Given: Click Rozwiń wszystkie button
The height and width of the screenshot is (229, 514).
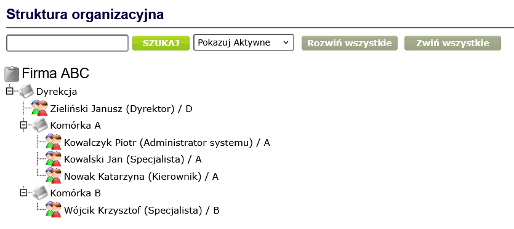Looking at the screenshot, I should [x=350, y=43].
